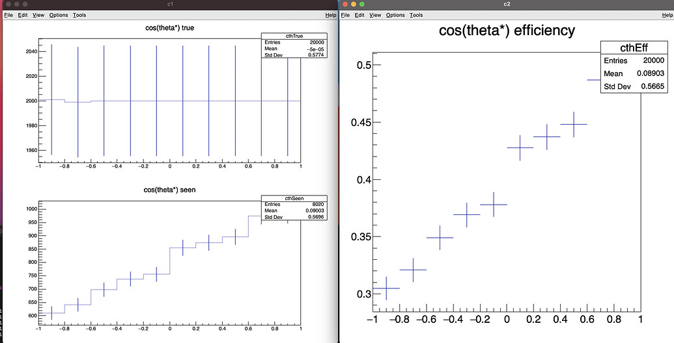
Task: Click the 'cos(theta*) seen' plot title
Action: coord(170,190)
